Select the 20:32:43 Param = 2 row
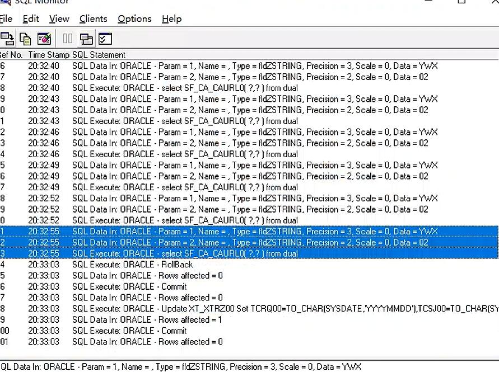 tap(249, 110)
